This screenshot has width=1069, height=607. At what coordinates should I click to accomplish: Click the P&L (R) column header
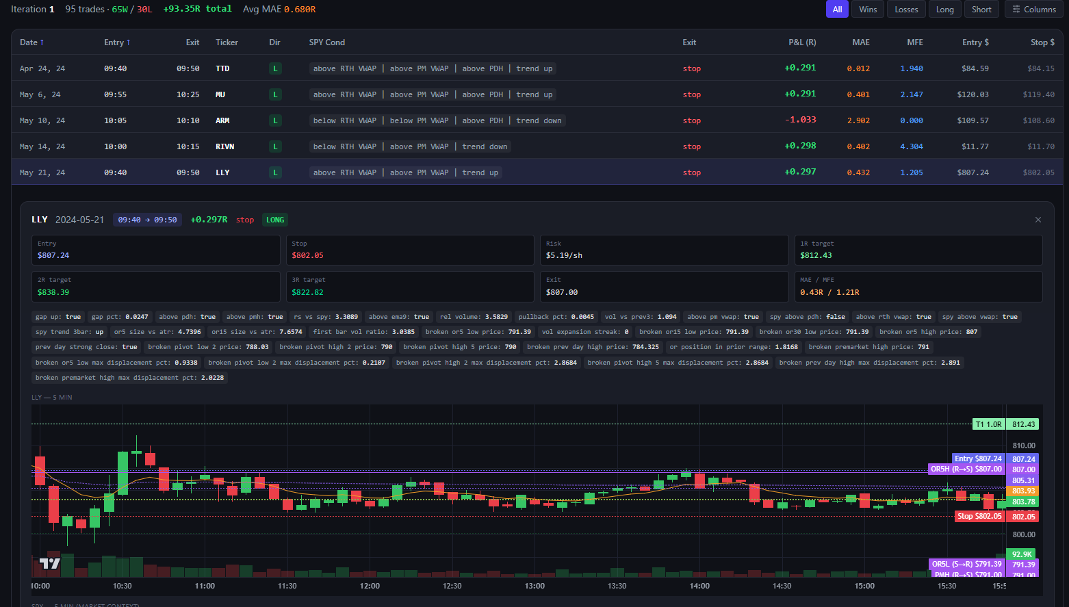point(802,42)
